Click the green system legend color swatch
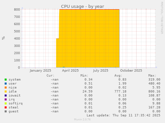Screen dimensions: 165x123 point(6,80)
